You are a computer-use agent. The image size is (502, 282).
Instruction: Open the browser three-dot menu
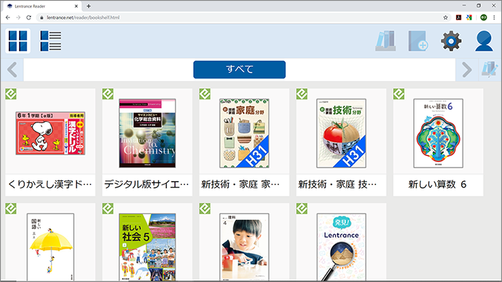(x=495, y=18)
